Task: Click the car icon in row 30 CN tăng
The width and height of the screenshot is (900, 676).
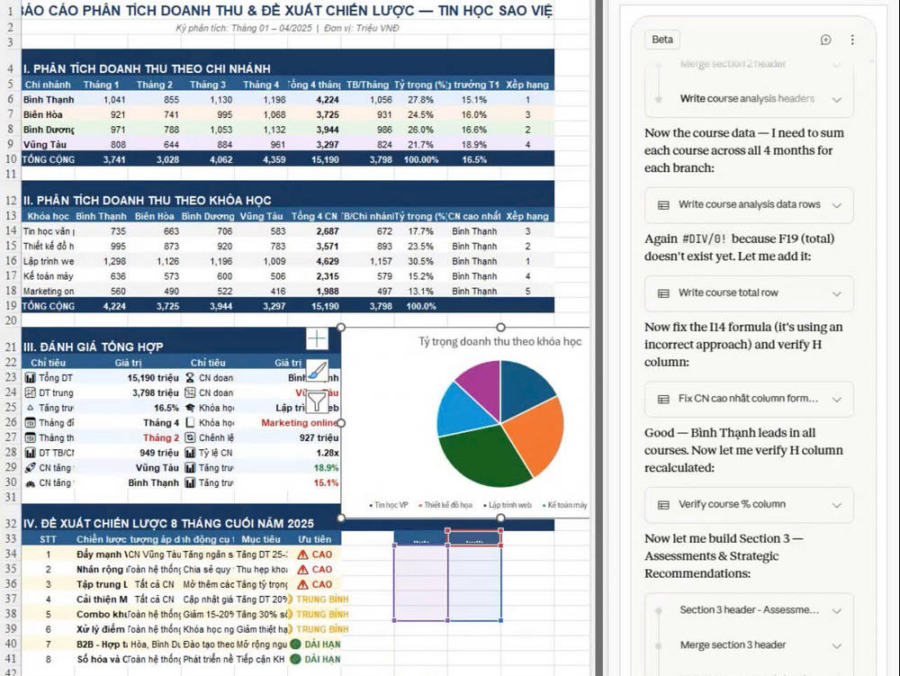Action: click(x=30, y=483)
